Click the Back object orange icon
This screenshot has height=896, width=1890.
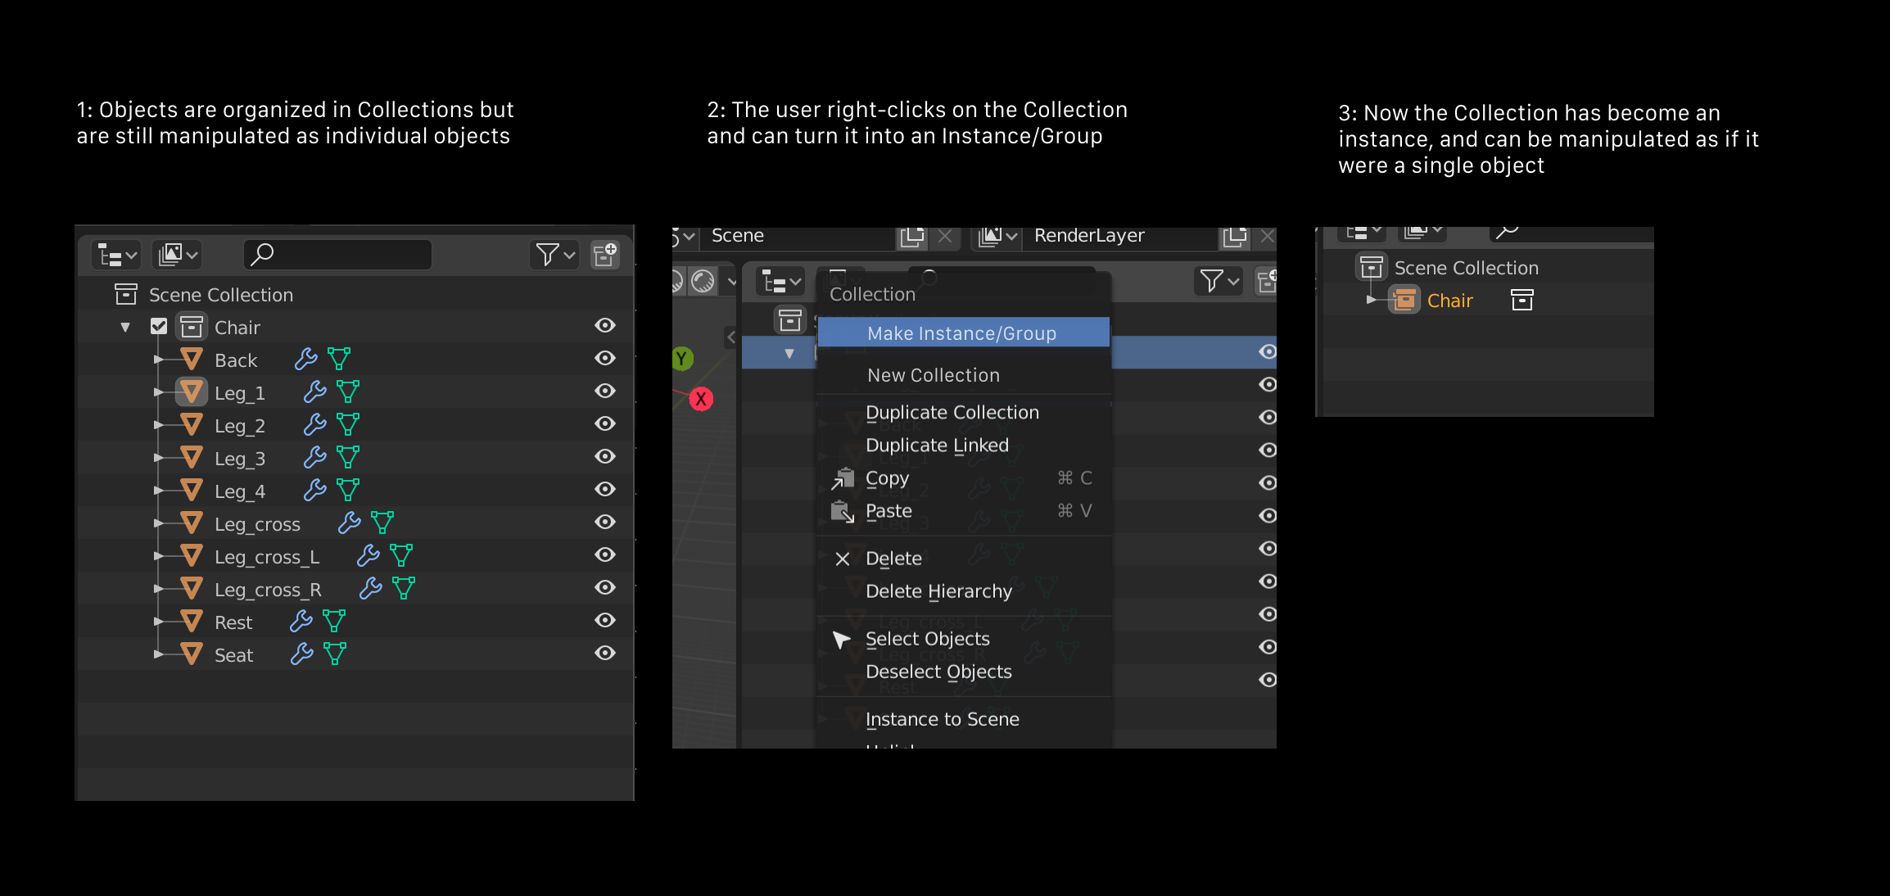point(192,359)
